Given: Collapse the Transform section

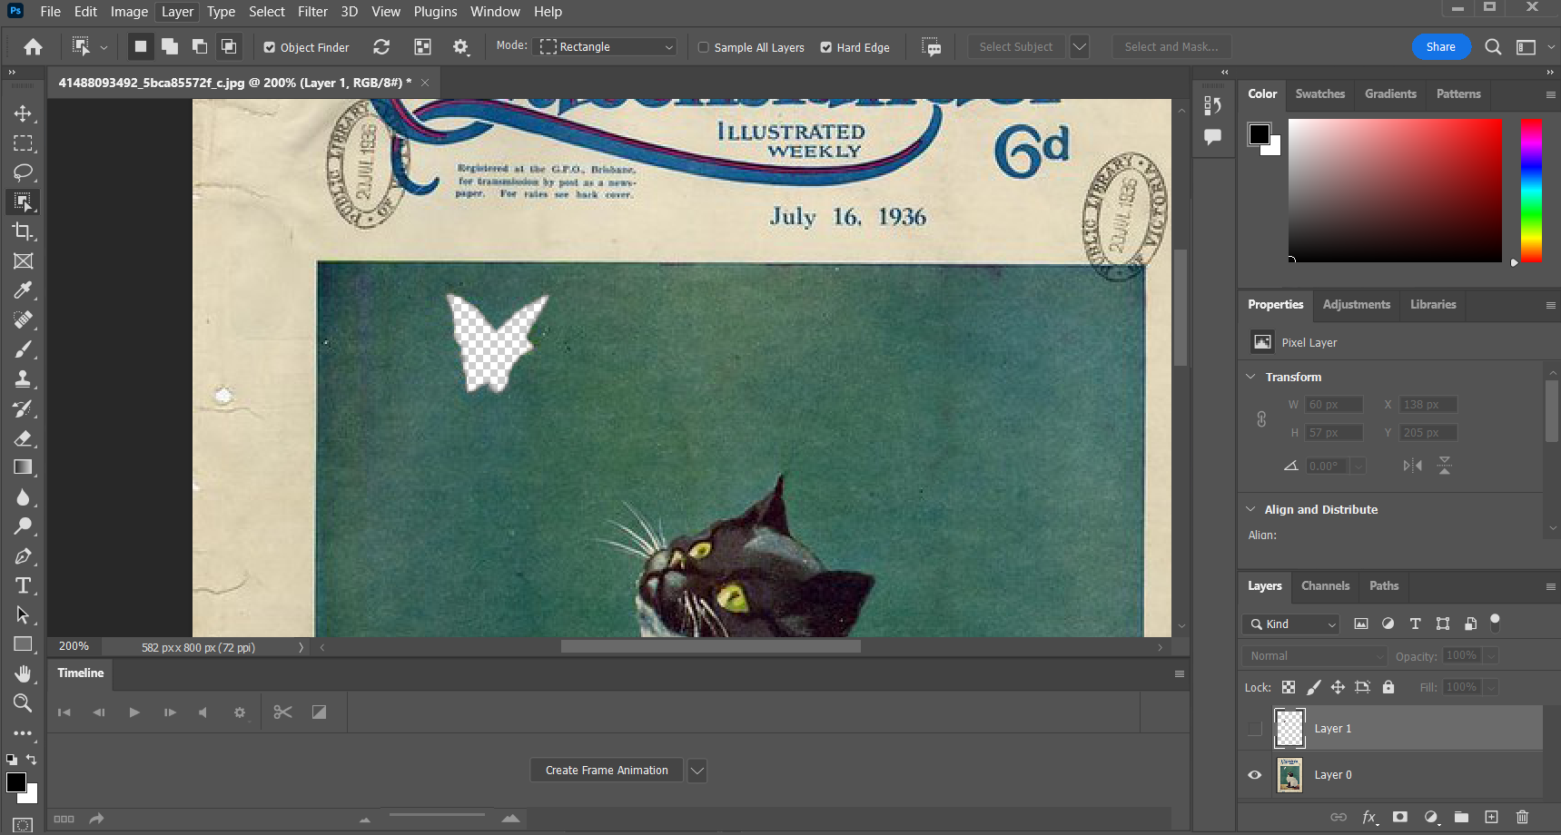Looking at the screenshot, I should (1251, 377).
